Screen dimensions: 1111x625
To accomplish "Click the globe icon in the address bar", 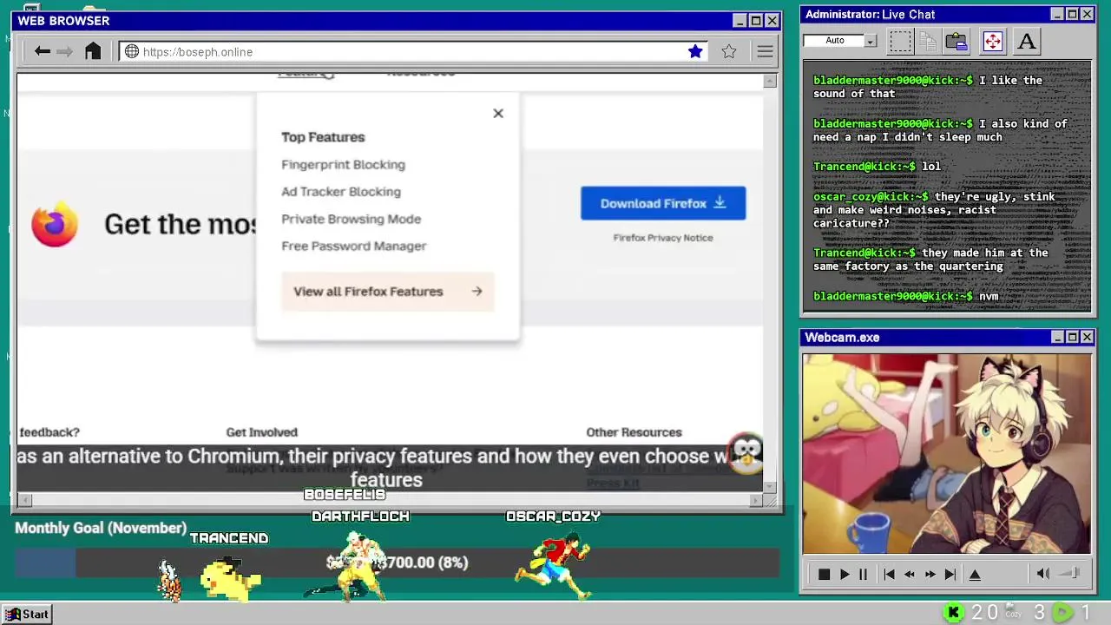I will 132,51.
